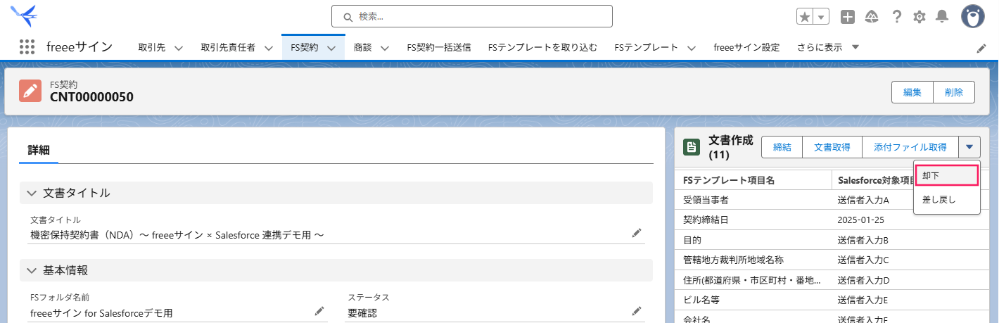Open the FS契約一括送信 tab
Image resolution: width=999 pixels, height=323 pixels.
(x=439, y=47)
